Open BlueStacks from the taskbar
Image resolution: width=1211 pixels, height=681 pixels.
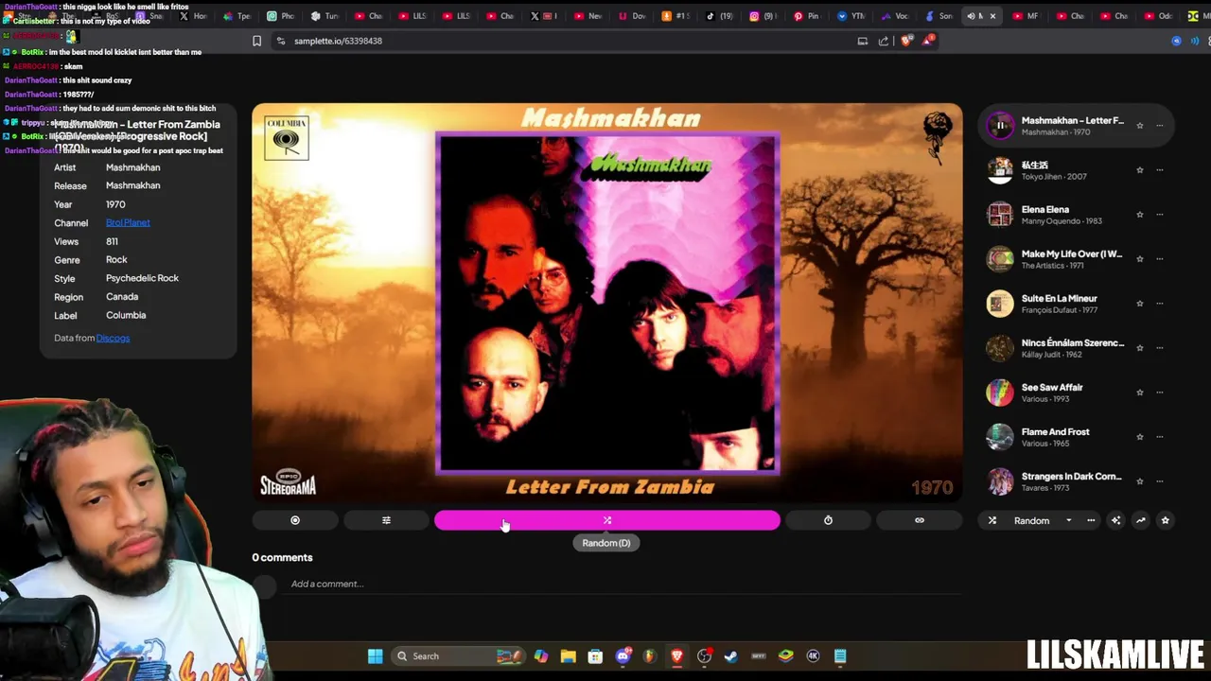tap(785, 655)
